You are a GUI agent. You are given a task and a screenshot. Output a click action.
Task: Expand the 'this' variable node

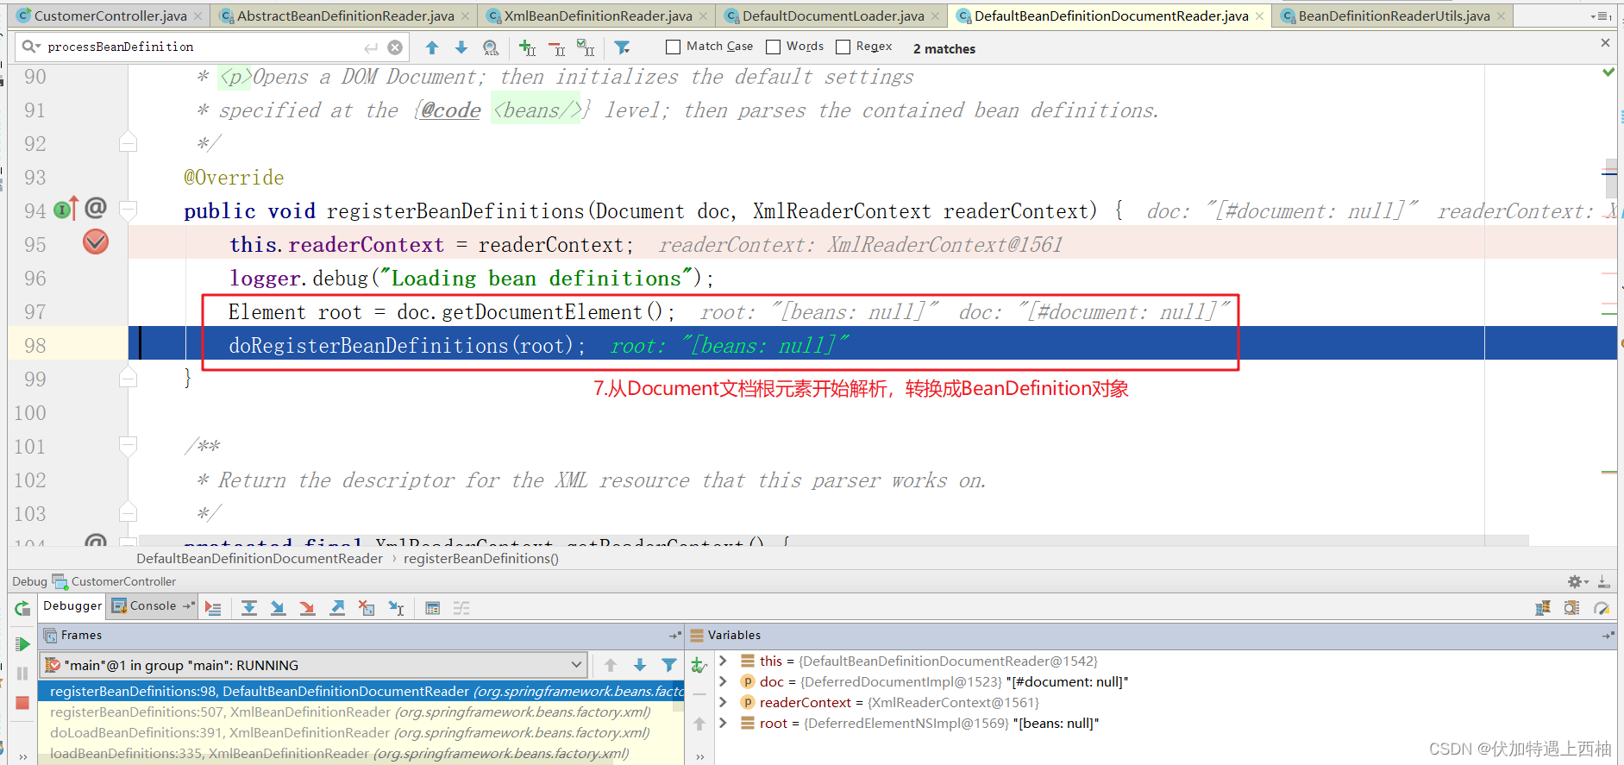pyautogui.click(x=724, y=661)
